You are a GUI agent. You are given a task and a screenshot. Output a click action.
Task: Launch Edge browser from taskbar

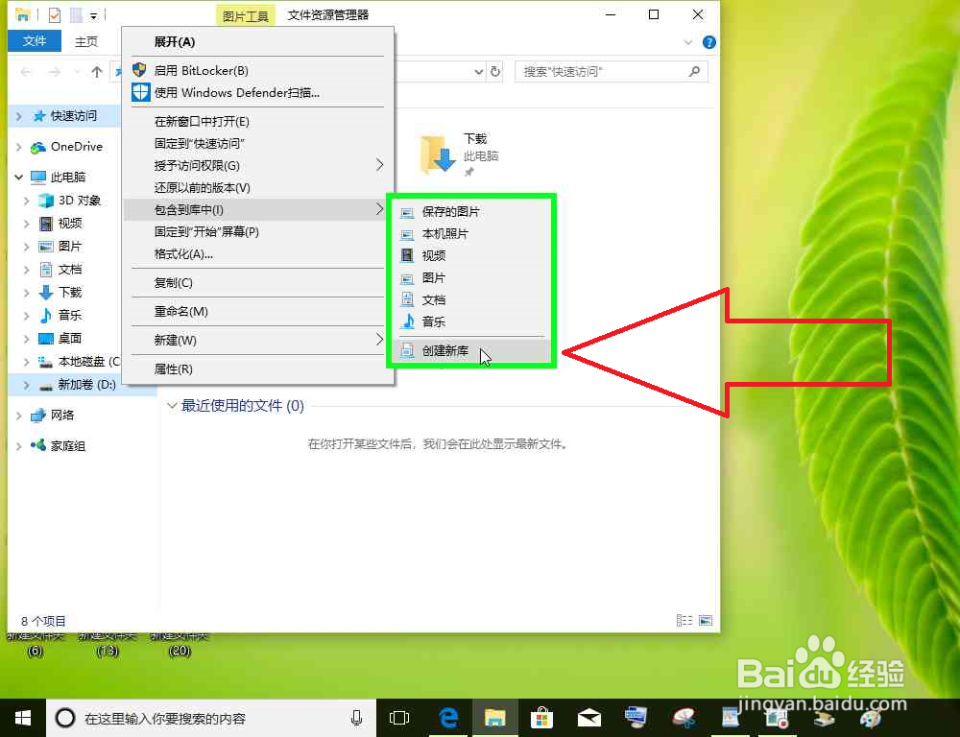tap(448, 718)
